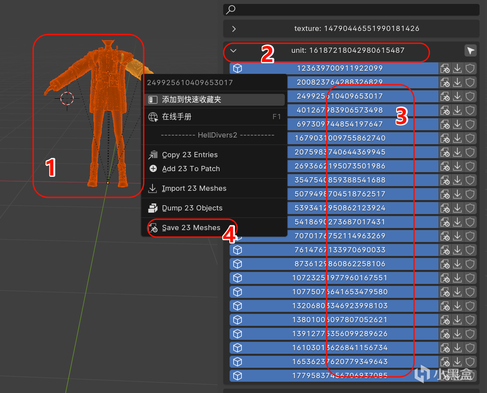Click the save mesh icon for row 7614767133970690033

tap(445, 250)
